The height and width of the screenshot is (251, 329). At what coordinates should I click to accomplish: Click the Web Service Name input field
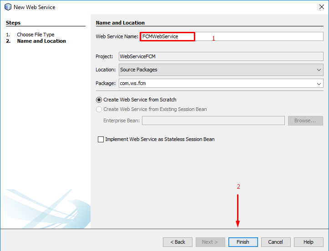pos(232,36)
